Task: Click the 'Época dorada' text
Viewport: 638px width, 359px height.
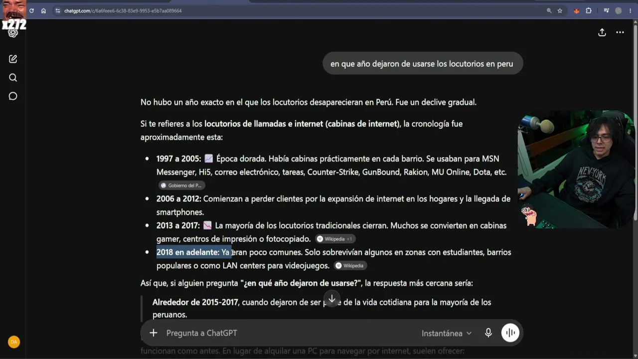Action: 241,159
